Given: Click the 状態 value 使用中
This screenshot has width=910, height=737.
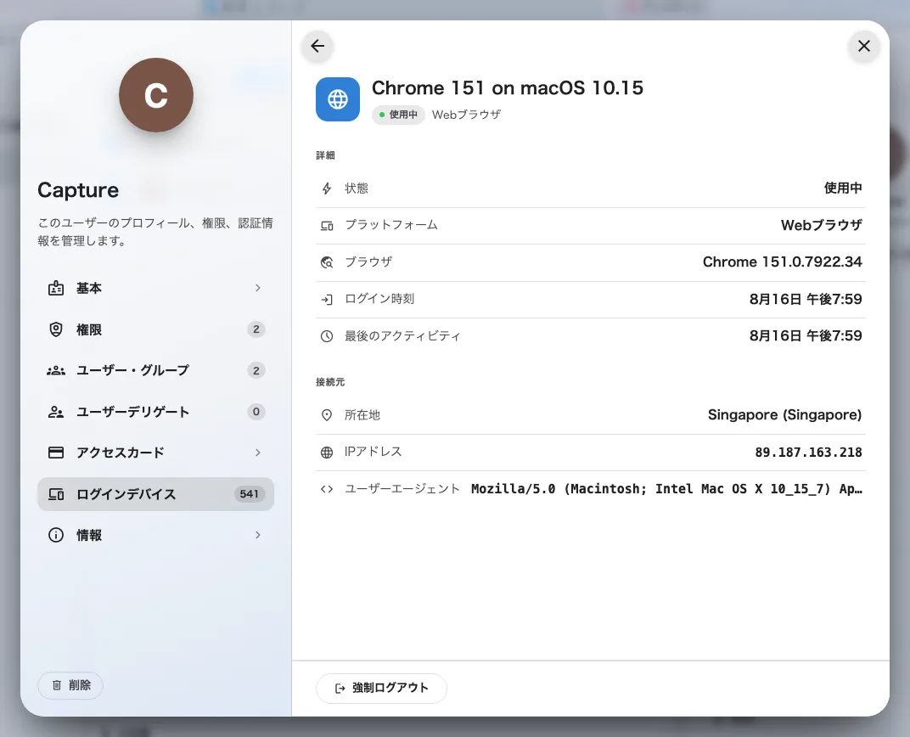Looking at the screenshot, I should 843,188.
